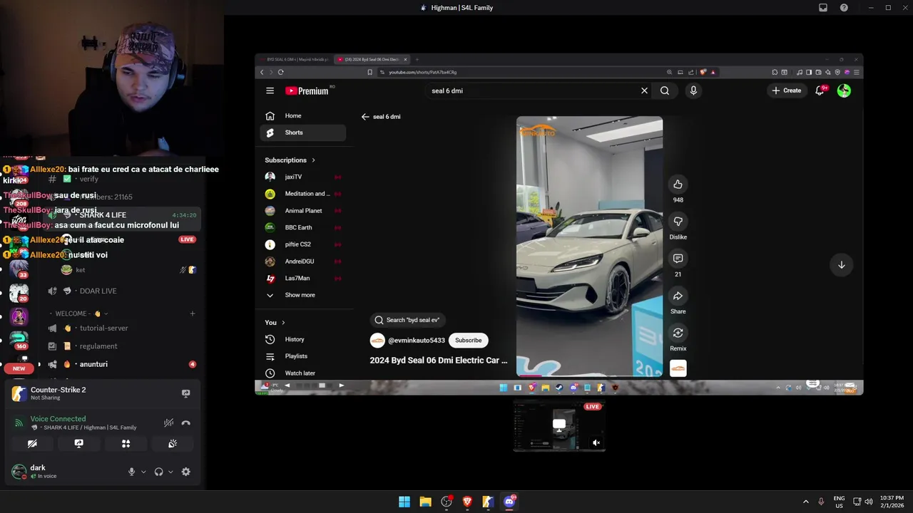Open YouTube Home in sidebar
The height and width of the screenshot is (513, 913).
(303, 116)
